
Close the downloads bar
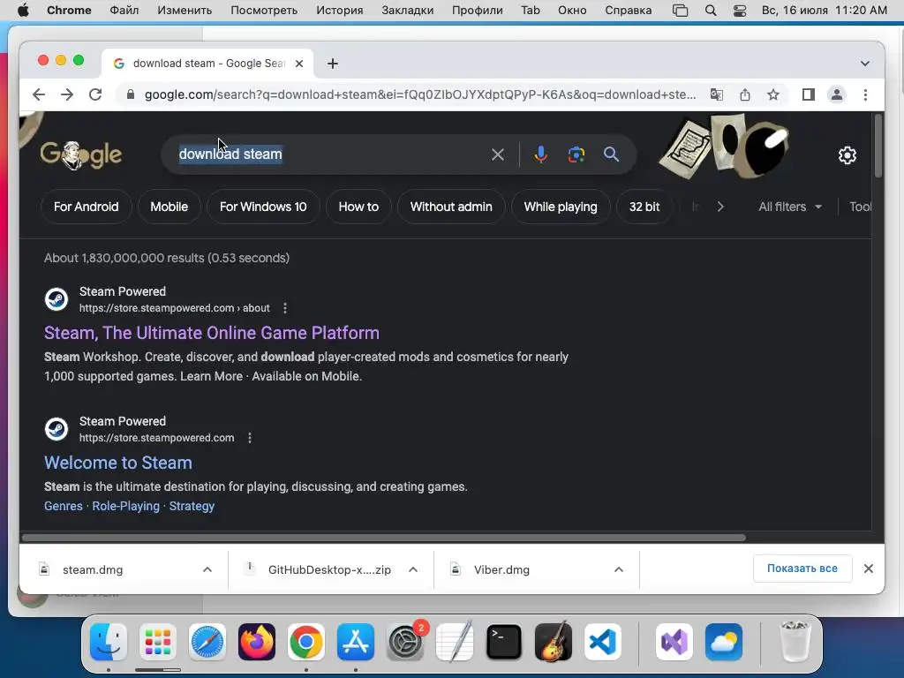pos(869,569)
